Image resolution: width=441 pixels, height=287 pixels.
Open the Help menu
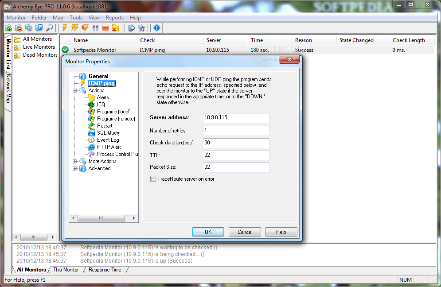click(x=135, y=18)
